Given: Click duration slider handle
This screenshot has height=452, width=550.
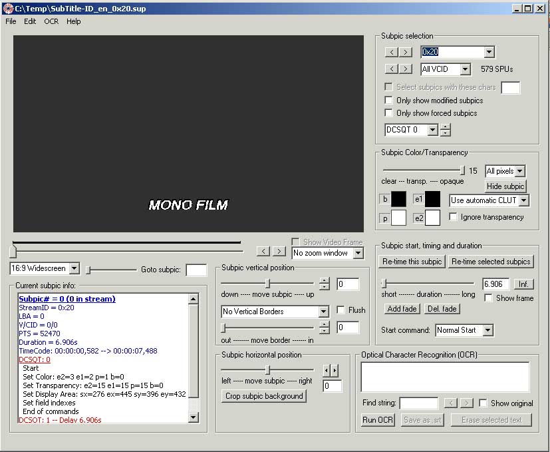Looking at the screenshot, I should click(x=384, y=283).
